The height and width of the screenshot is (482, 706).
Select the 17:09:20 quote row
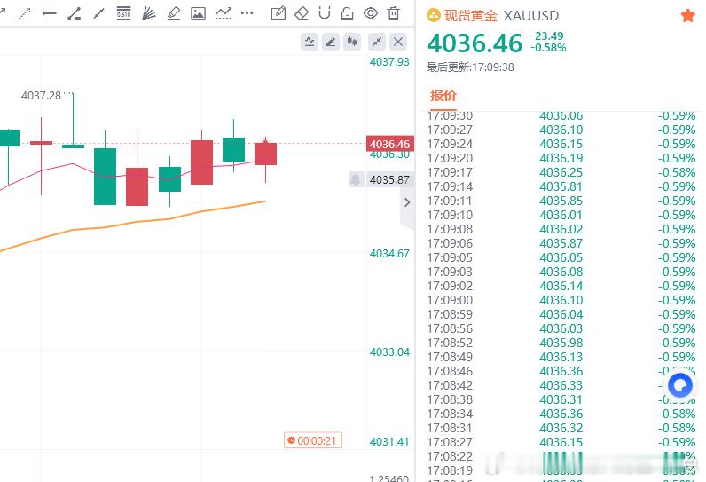point(561,158)
